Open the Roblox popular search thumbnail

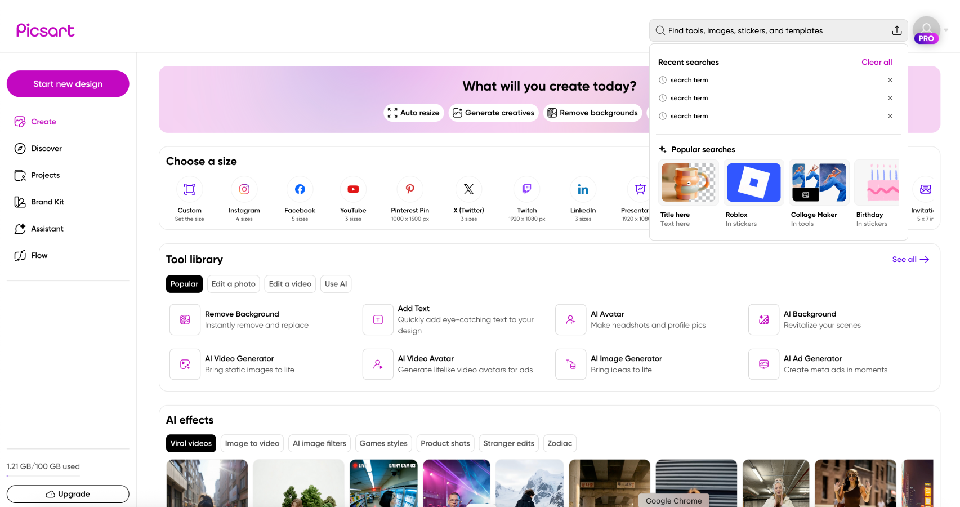tap(753, 182)
